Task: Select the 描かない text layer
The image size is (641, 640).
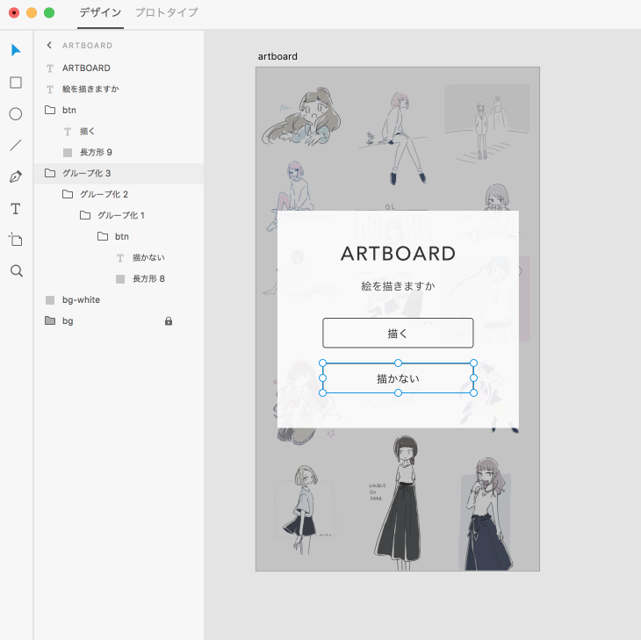Action: click(x=119, y=257)
